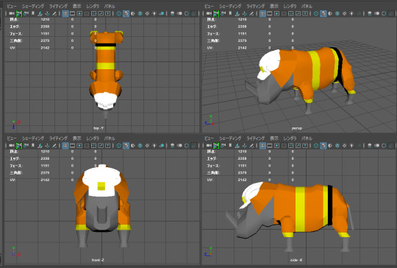Click UV count 2142 in side-X panel
The image size is (397, 268).
pyautogui.click(x=243, y=180)
